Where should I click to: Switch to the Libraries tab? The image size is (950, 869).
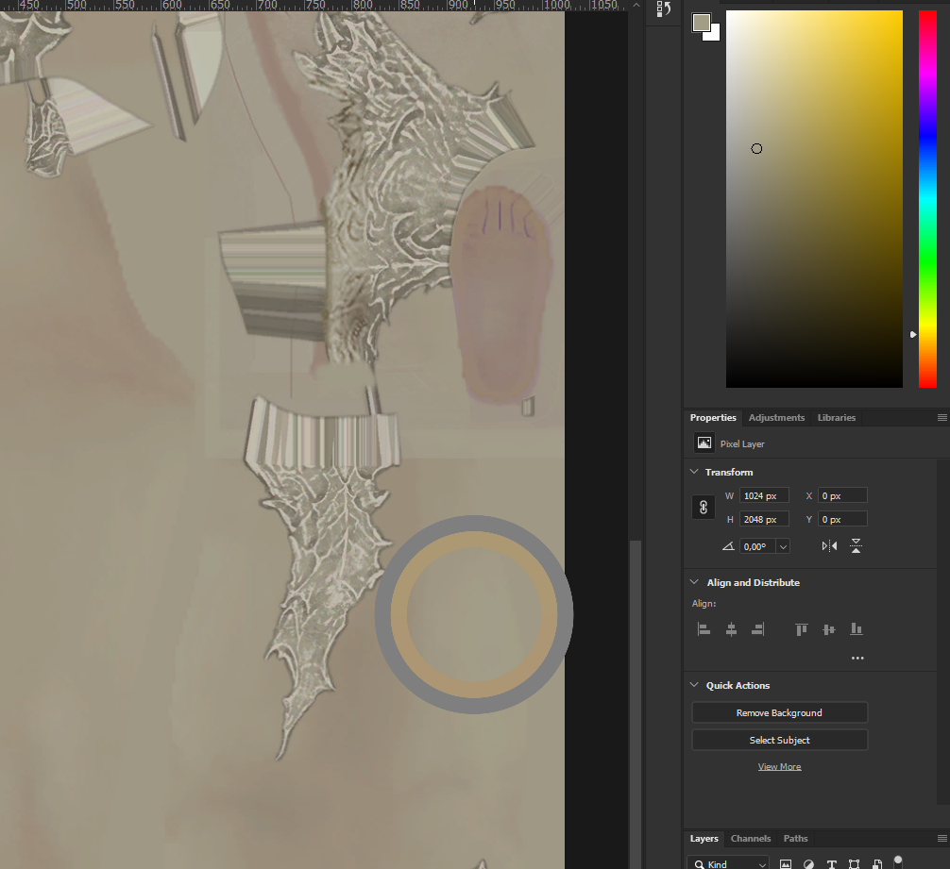point(836,418)
